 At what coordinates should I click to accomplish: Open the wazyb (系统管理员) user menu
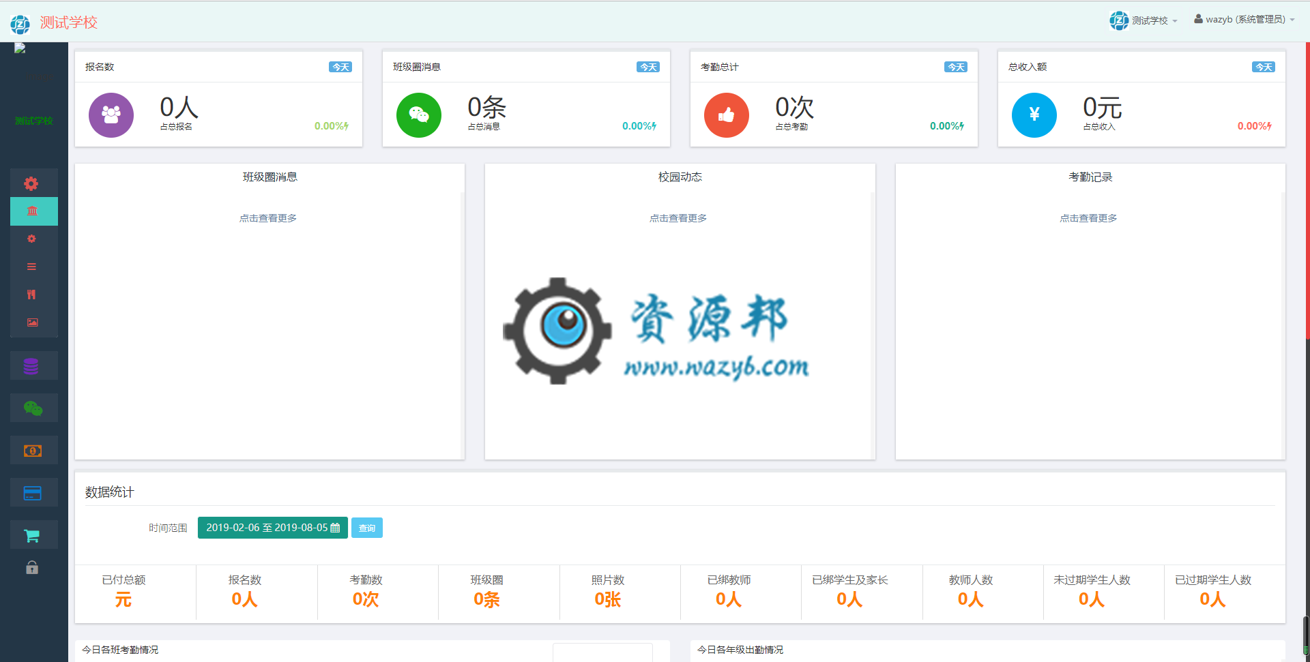(x=1244, y=20)
